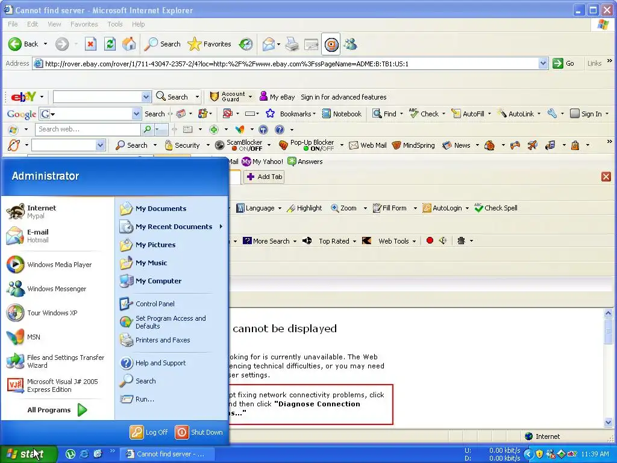Click the Check Spell button
Viewport: 617px width, 463px height.
[496, 208]
